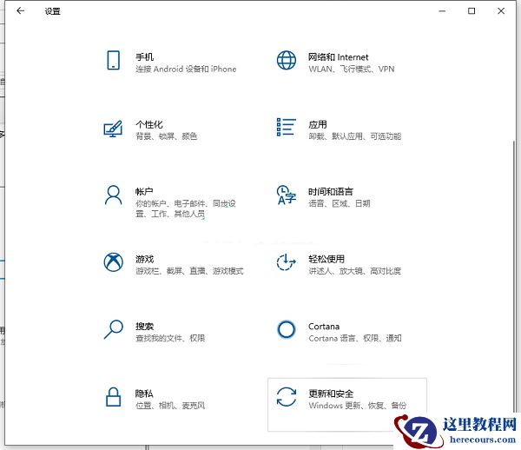Open the 个性化 settings title
Screen dimensions: 521x450
148,124
